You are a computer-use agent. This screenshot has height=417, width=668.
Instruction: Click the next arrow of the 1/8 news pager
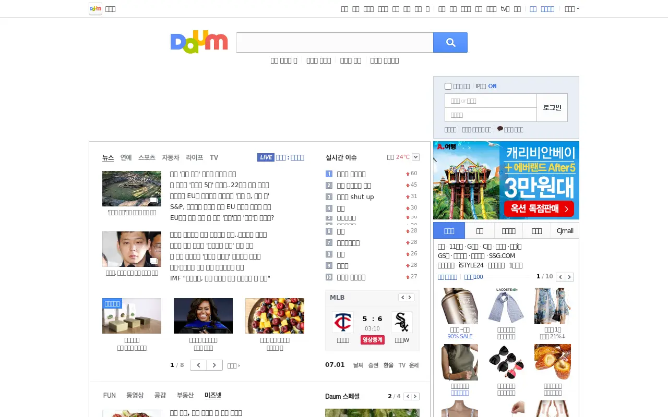point(214,365)
